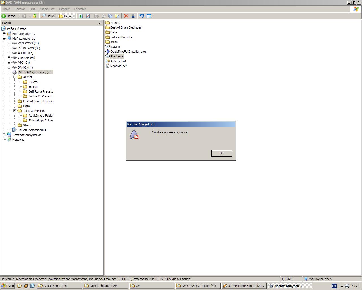
Task: Click the Paste toolbar icon
Action: tap(117, 16)
